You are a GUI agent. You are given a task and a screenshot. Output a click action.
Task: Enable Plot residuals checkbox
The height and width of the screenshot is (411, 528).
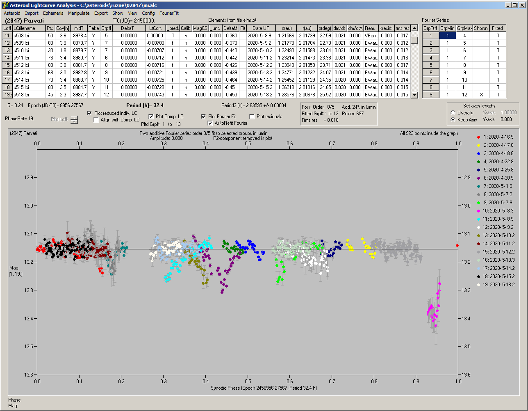tap(252, 116)
